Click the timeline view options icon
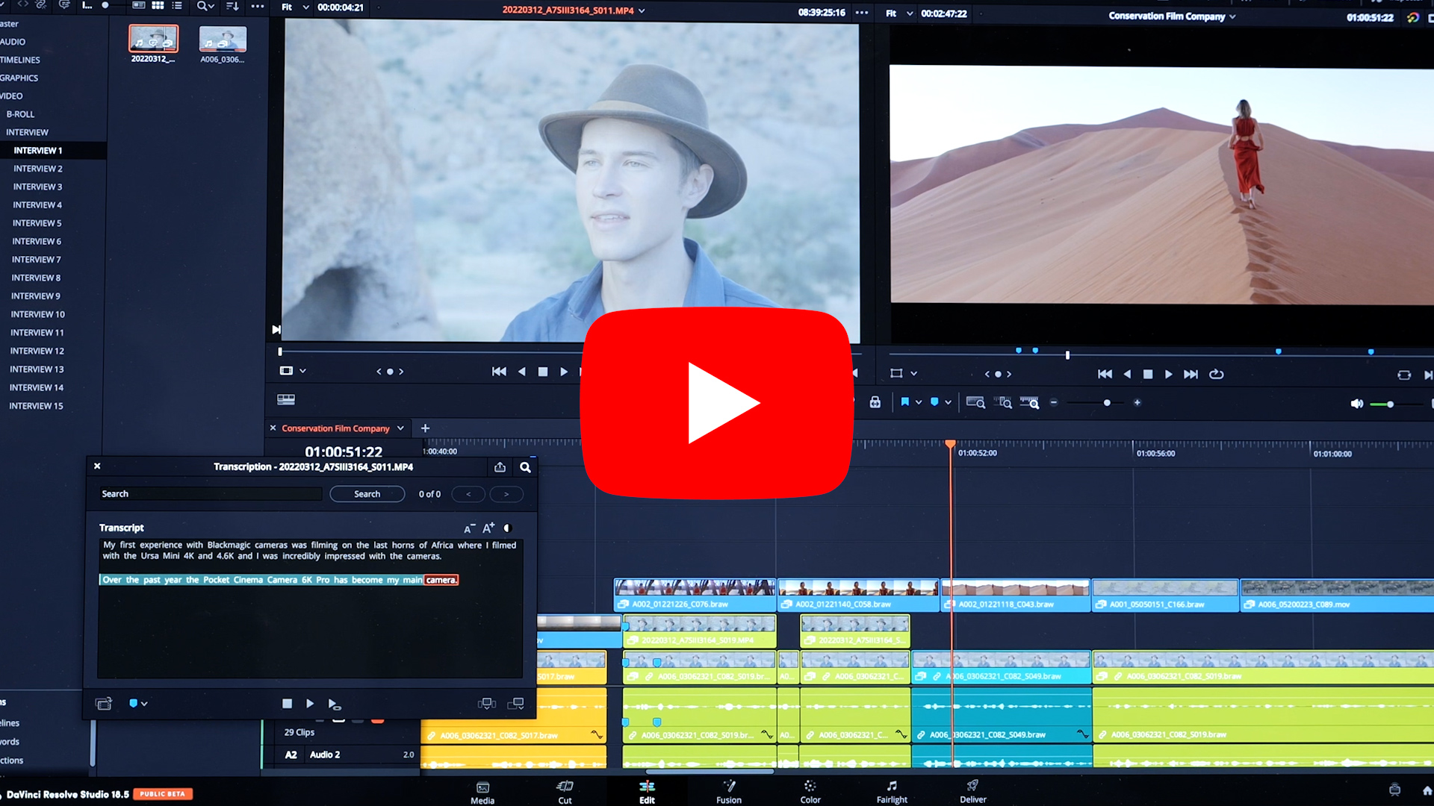The height and width of the screenshot is (806, 1434). click(x=286, y=399)
